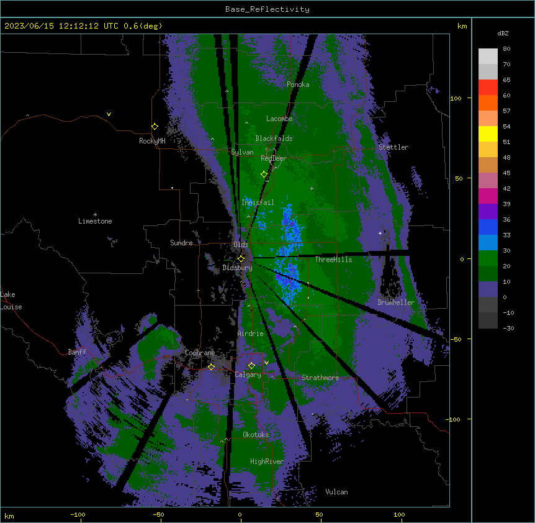Click the Olds town label
Viewport: 535px width, 523px height.
tap(241, 245)
